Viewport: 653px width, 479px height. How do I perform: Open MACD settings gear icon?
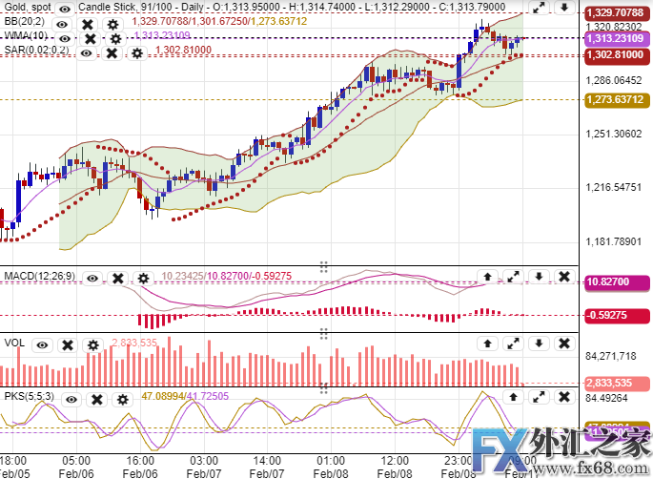[143, 279]
